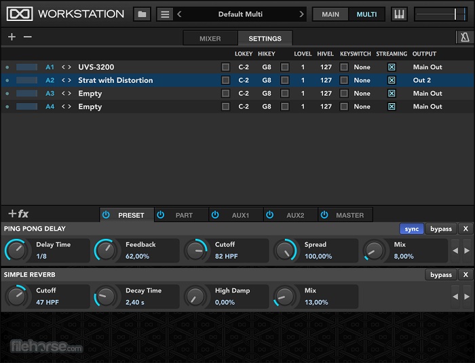Viewport: 475px width, 363px height.
Task: Show the keyboard piano icon
Action: point(399,14)
